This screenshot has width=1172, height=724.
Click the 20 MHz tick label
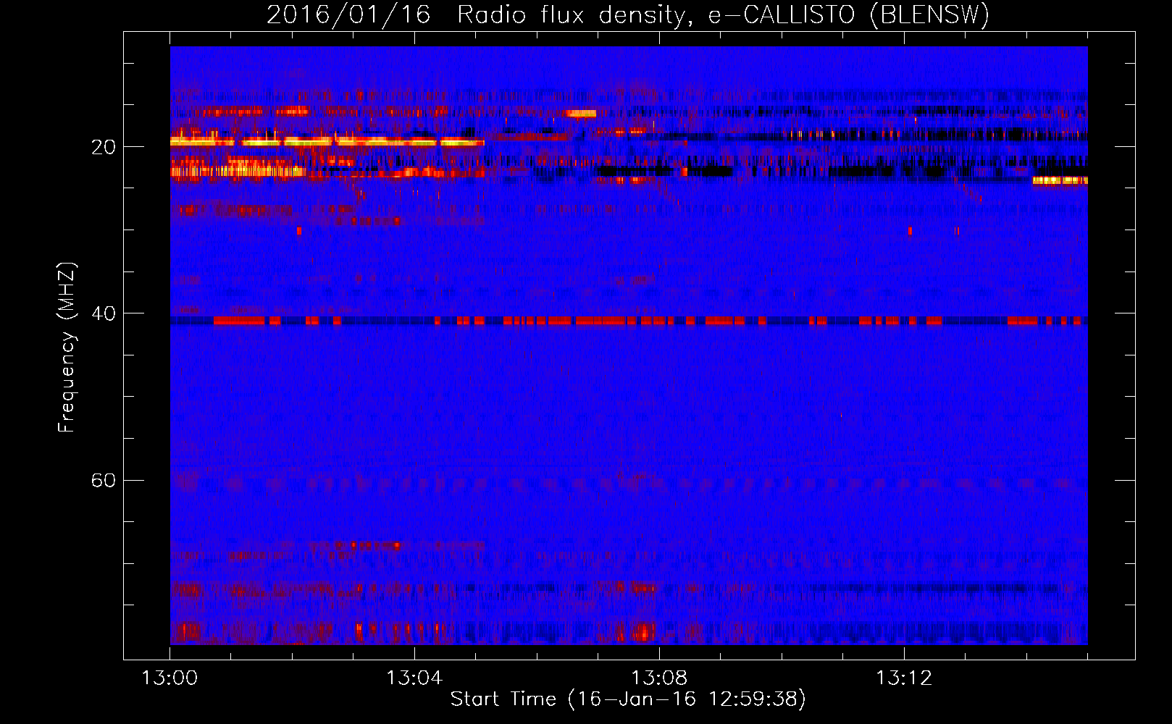104,147
